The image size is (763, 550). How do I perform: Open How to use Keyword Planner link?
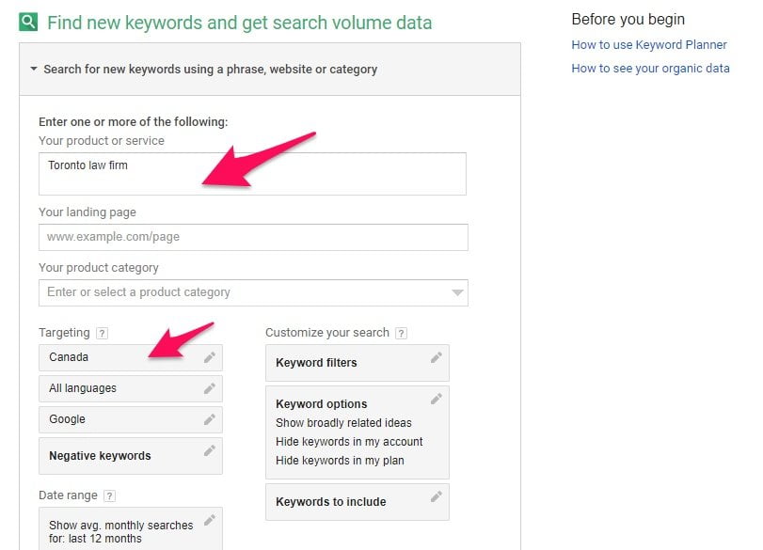648,45
